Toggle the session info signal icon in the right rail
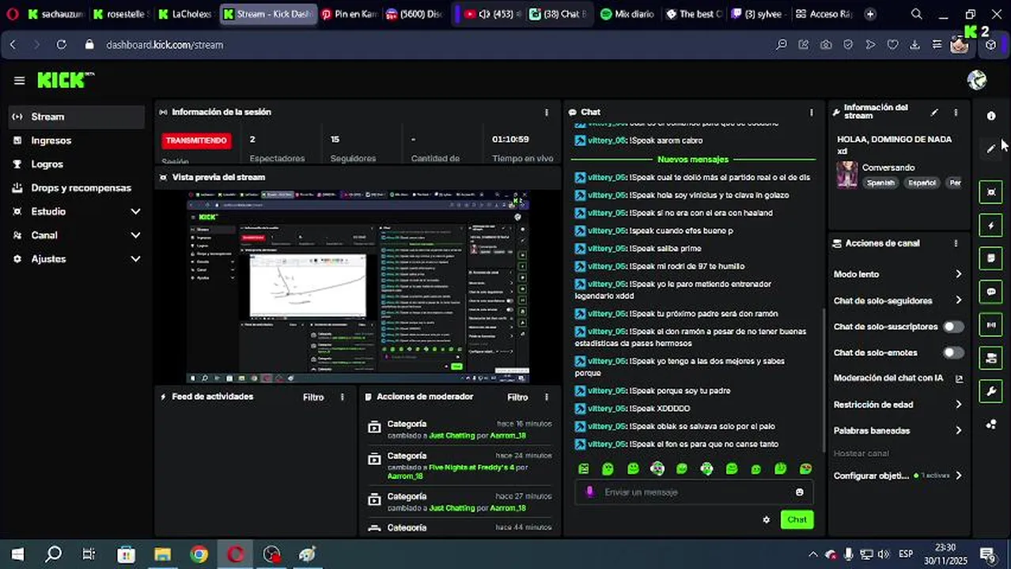Viewport: 1011px width, 569px height. 991,325
